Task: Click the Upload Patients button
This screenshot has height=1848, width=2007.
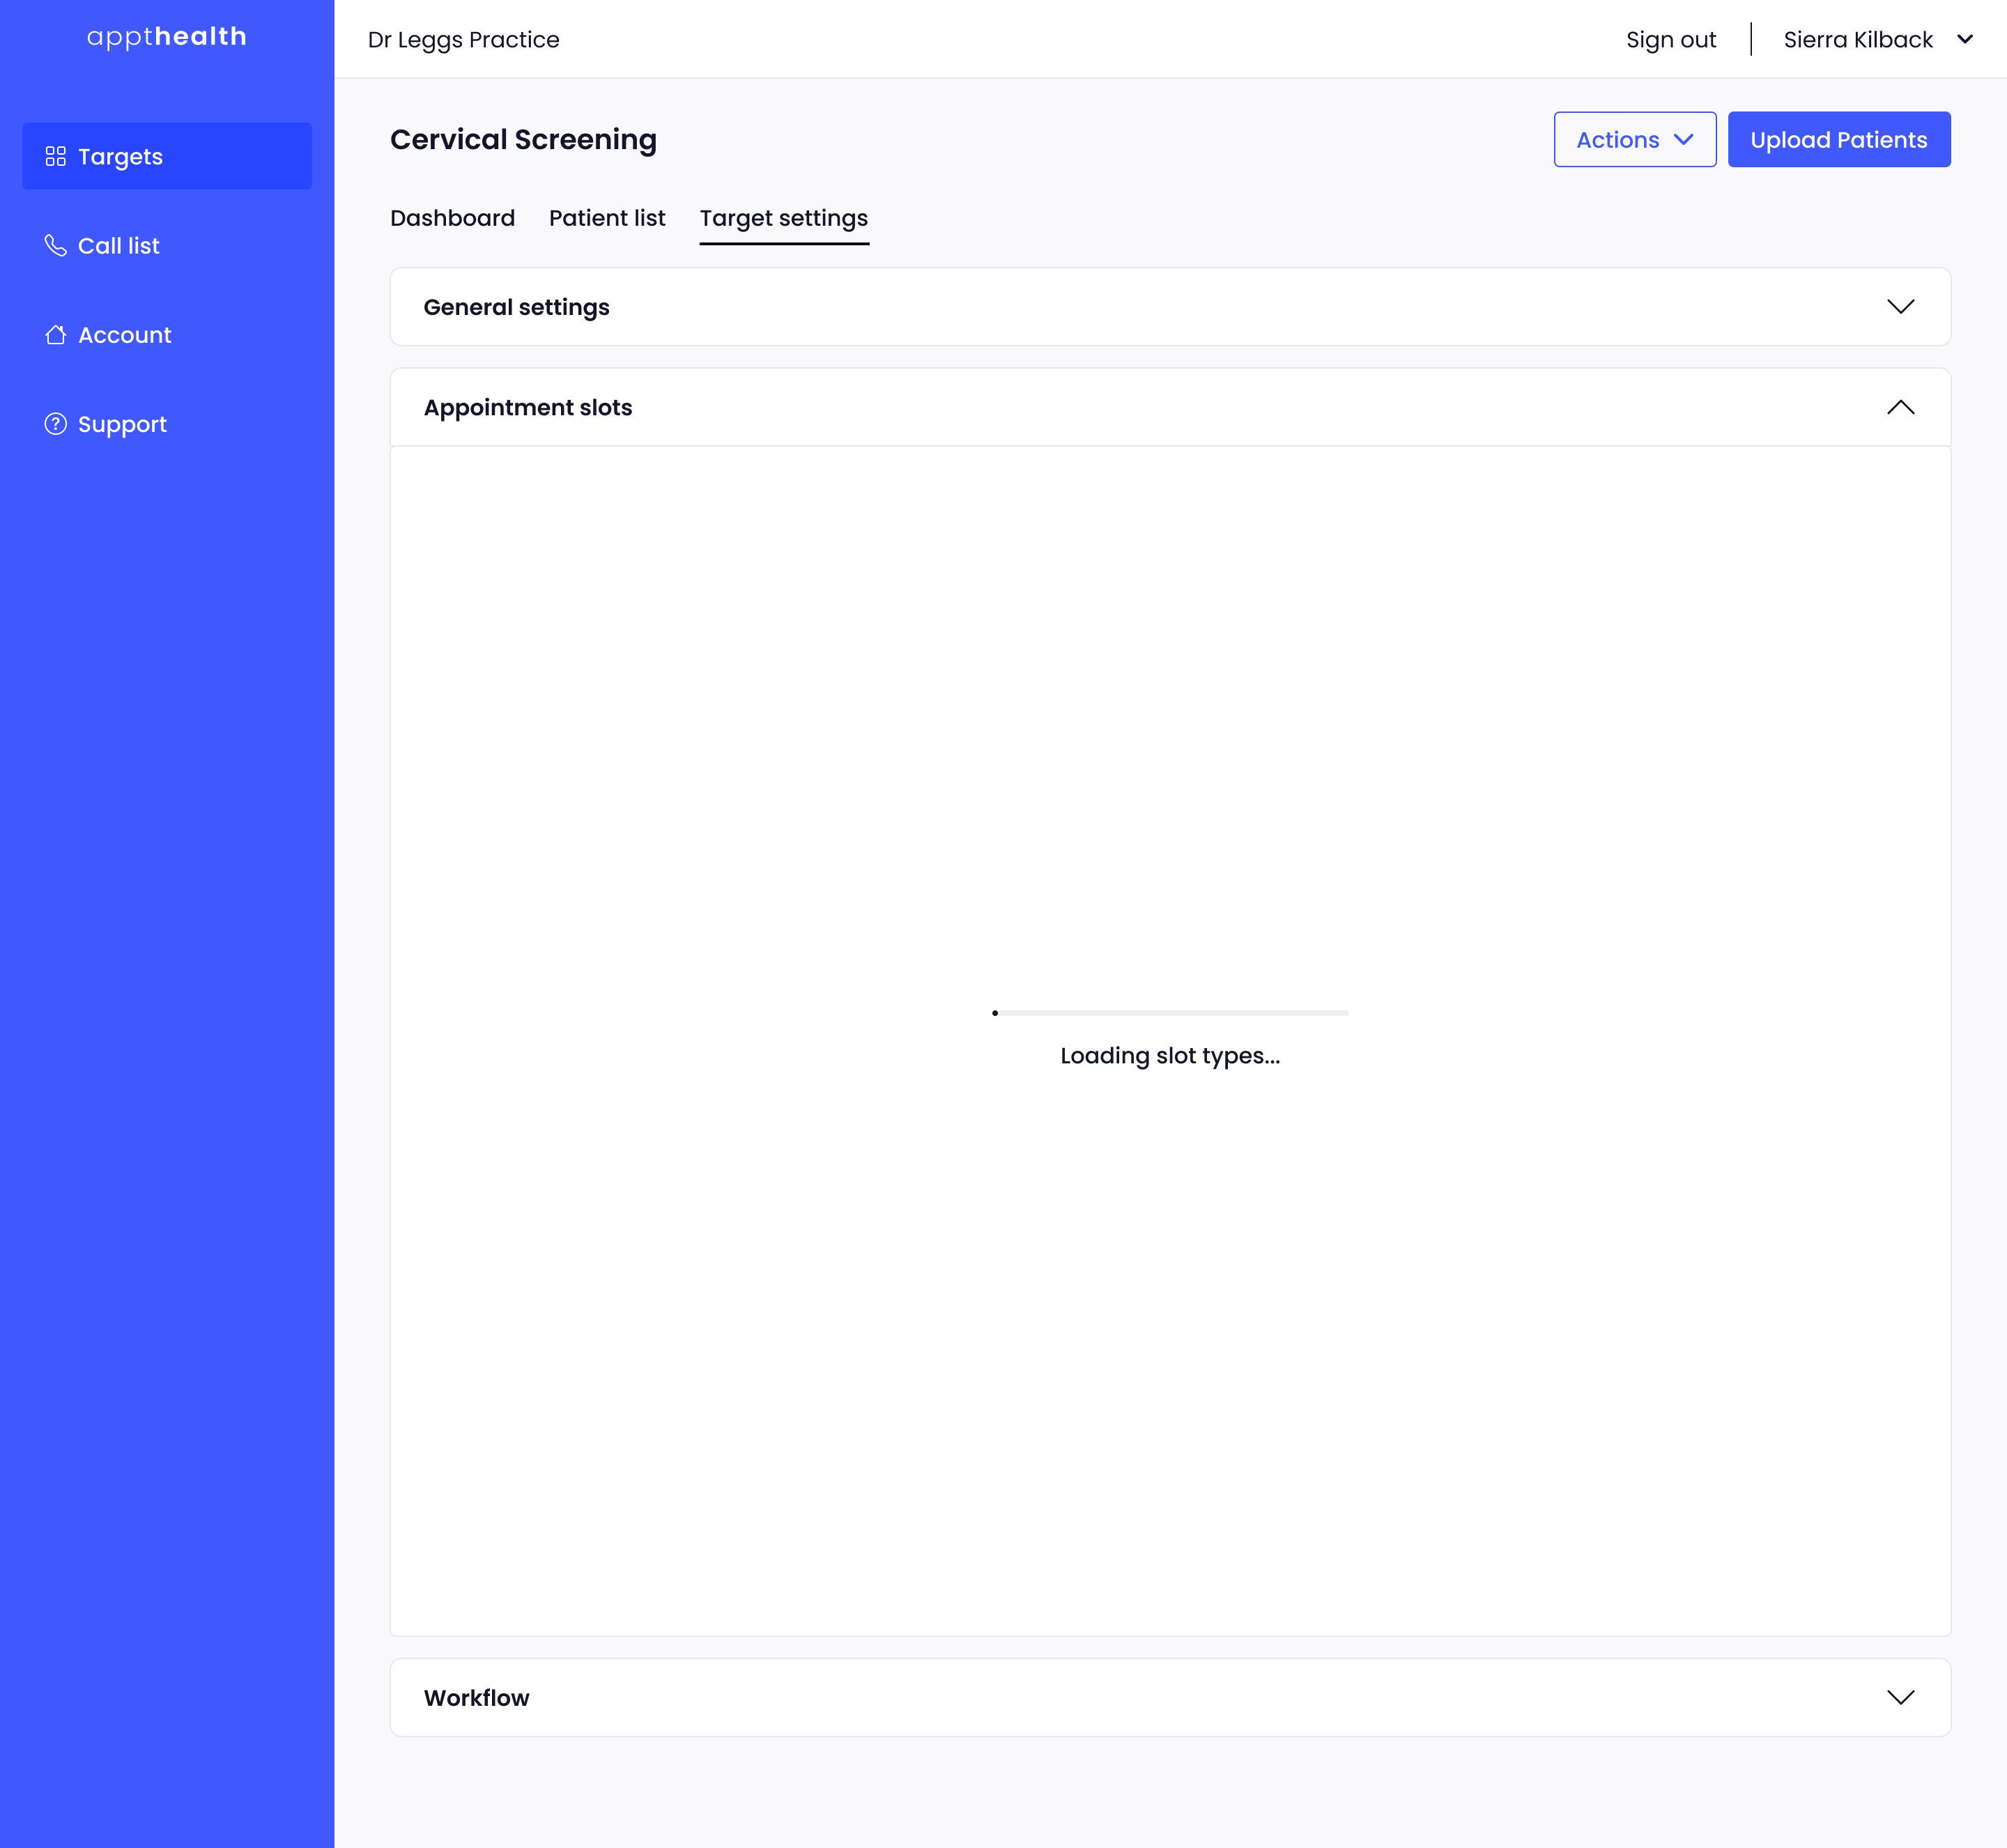Action: tap(1838, 140)
